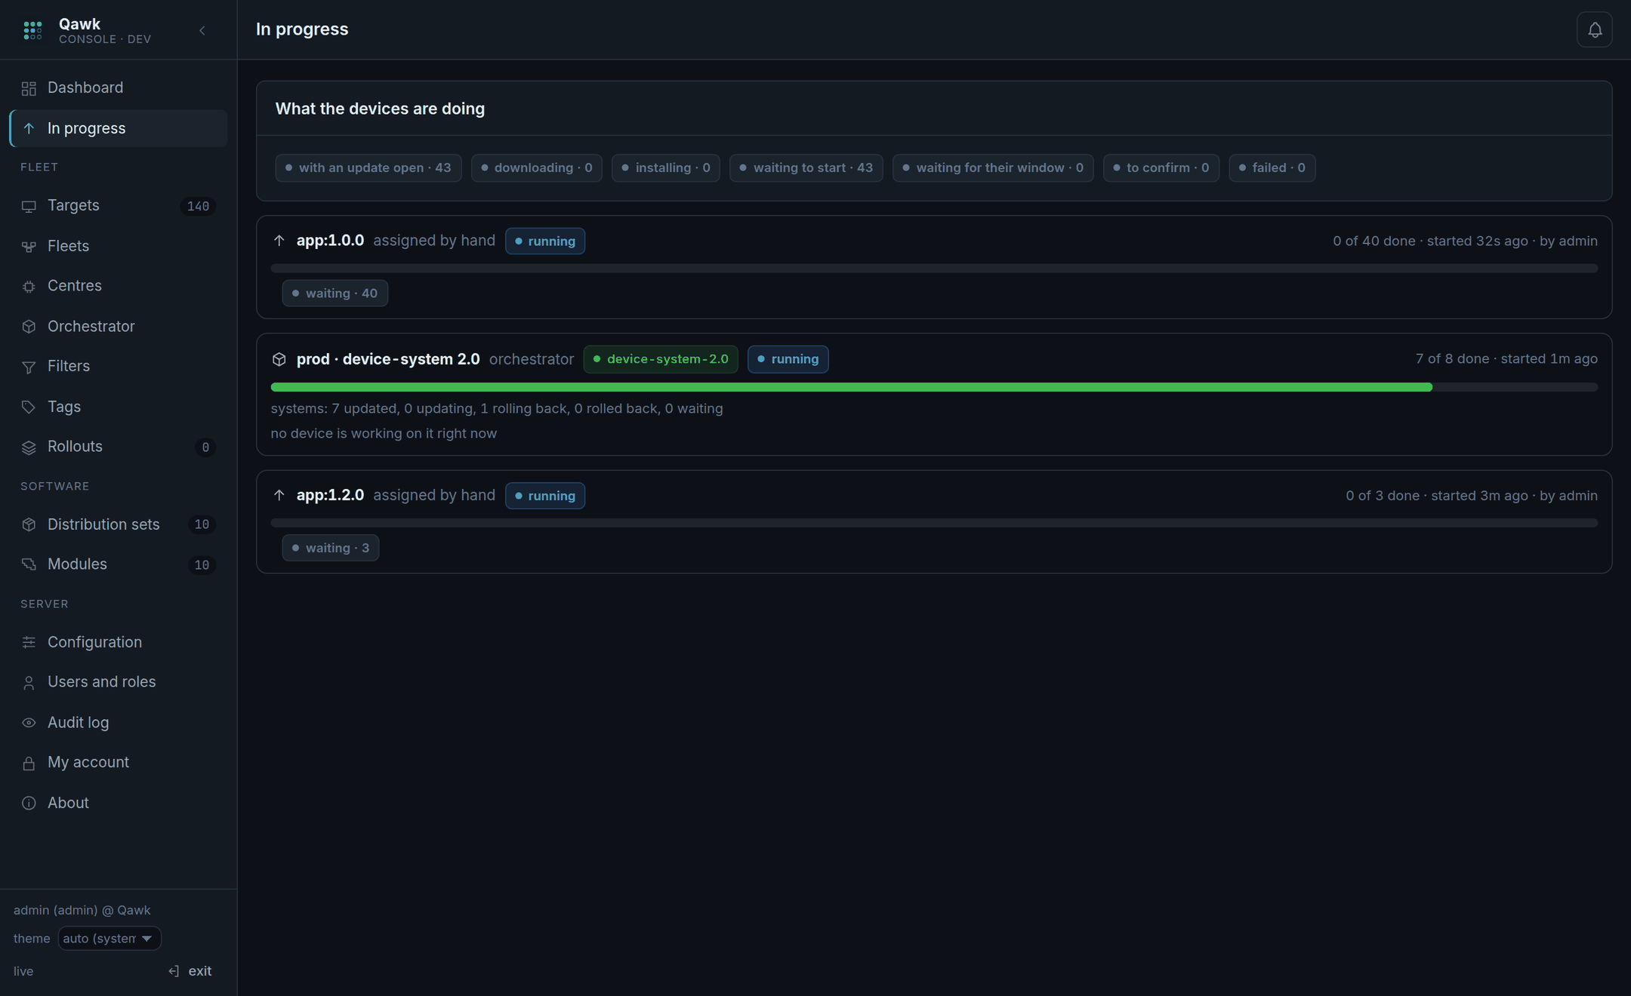Open Targets in the sidebar
This screenshot has width=1631, height=996.
tap(119, 205)
